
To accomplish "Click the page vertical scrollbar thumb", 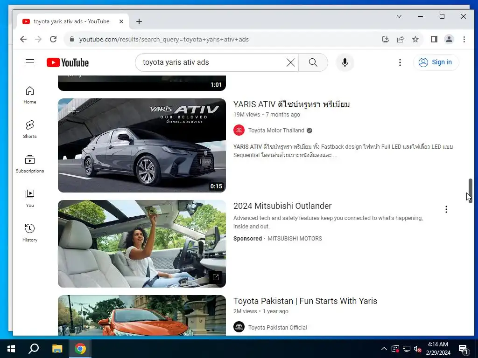I will pos(471,191).
